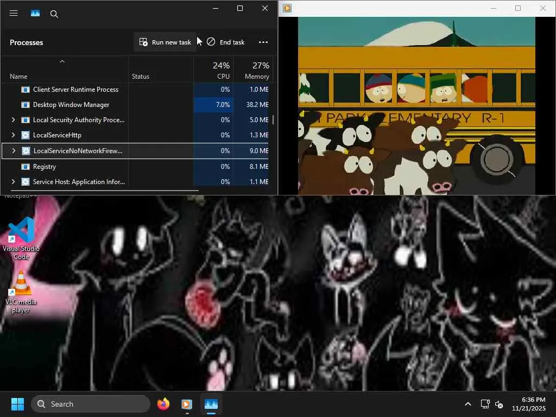Select Client Server Runtime Process row
Screen dimensions: 556x417
[136, 90]
